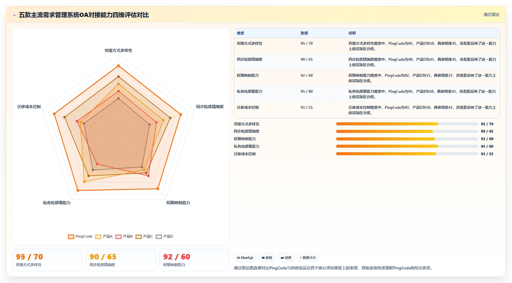
Task: Click the 对接方式多样性 progress bar
Action: pos(407,124)
